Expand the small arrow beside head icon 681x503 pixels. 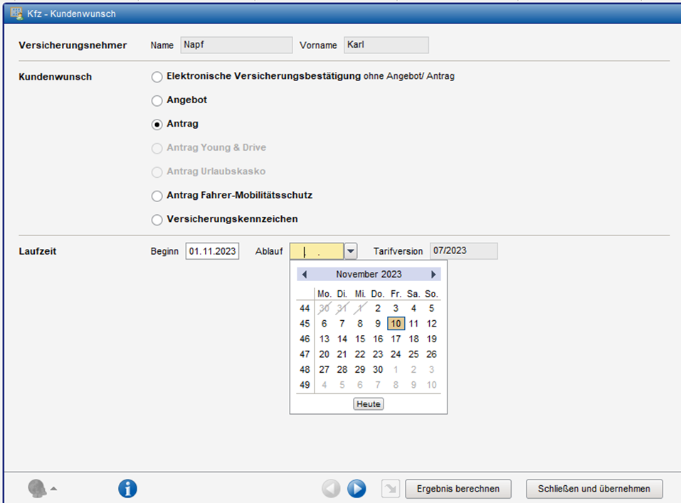coord(53,489)
